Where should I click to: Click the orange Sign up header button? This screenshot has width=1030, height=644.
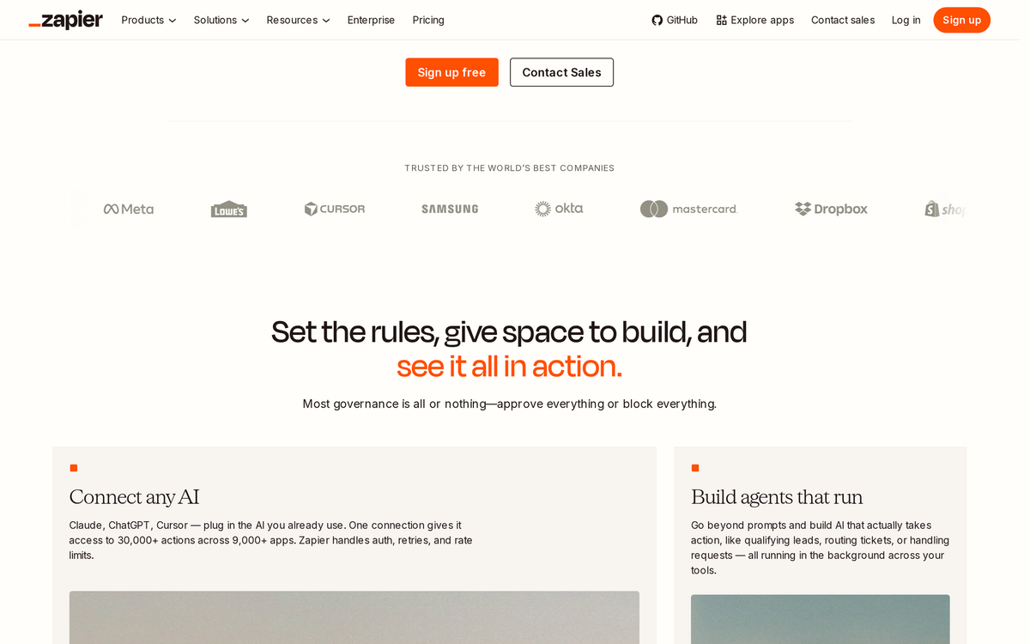961,20
